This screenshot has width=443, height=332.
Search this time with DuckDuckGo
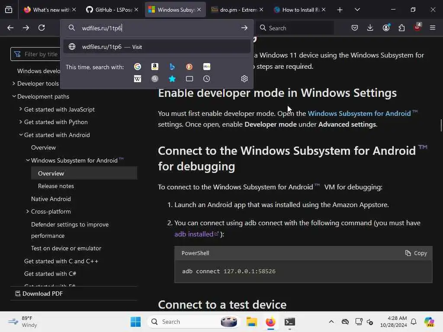point(189,67)
